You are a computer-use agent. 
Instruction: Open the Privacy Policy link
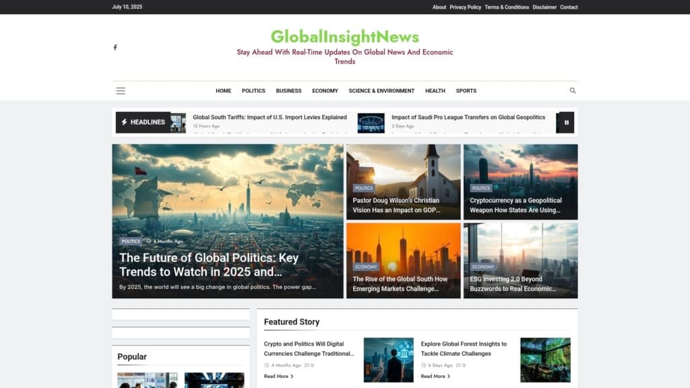coord(465,7)
